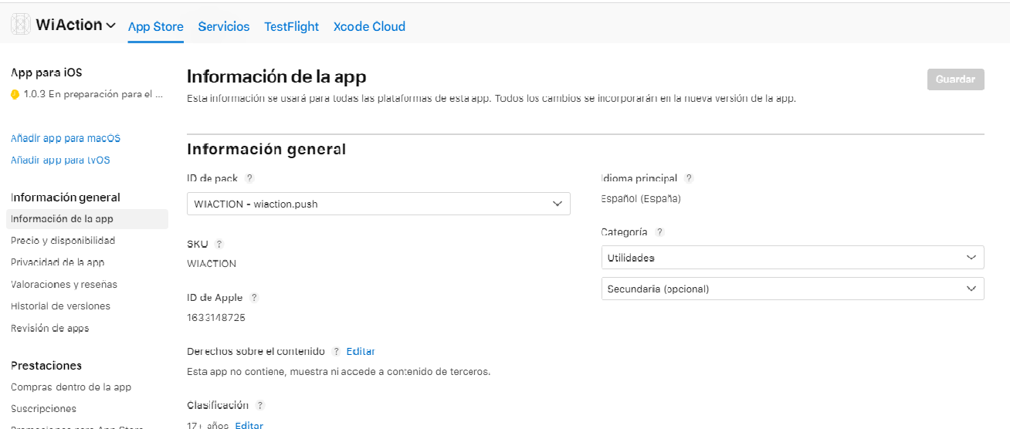Open the WiAction app switcher dropdown
Viewport: 1010px width, 429px height.
[76, 25]
